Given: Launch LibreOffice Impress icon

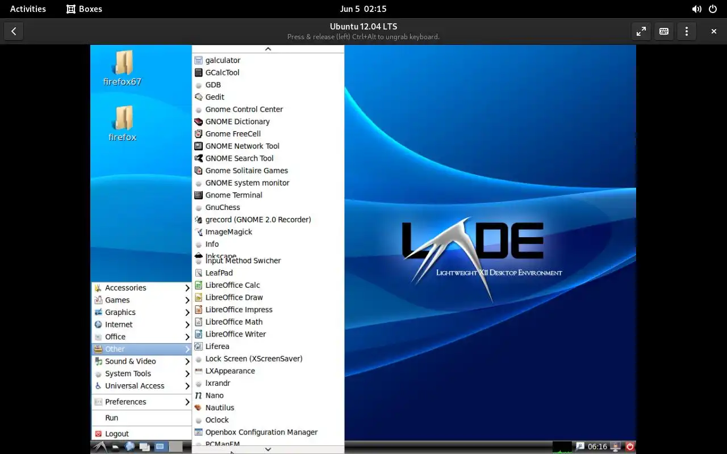Looking at the screenshot, I should point(198,309).
